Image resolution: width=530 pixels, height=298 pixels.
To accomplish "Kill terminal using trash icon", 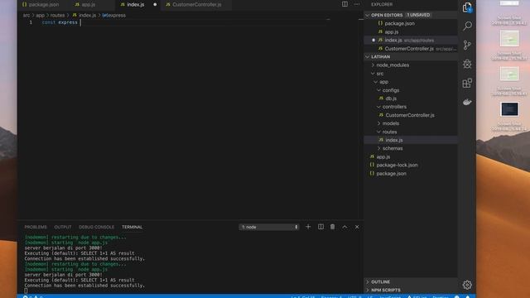I will click(x=332, y=227).
